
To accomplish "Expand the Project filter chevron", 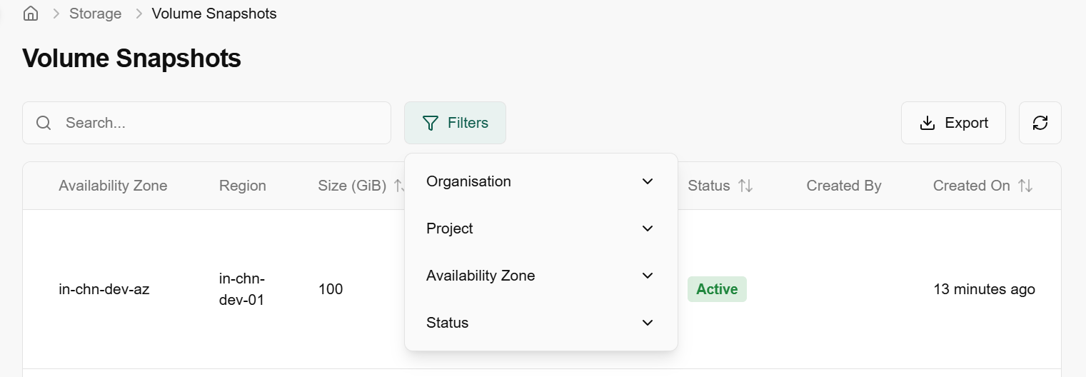I will (x=648, y=228).
